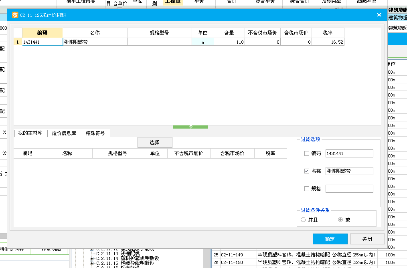
Task: Switch to 我的主材库 tab
Action: (x=30, y=133)
